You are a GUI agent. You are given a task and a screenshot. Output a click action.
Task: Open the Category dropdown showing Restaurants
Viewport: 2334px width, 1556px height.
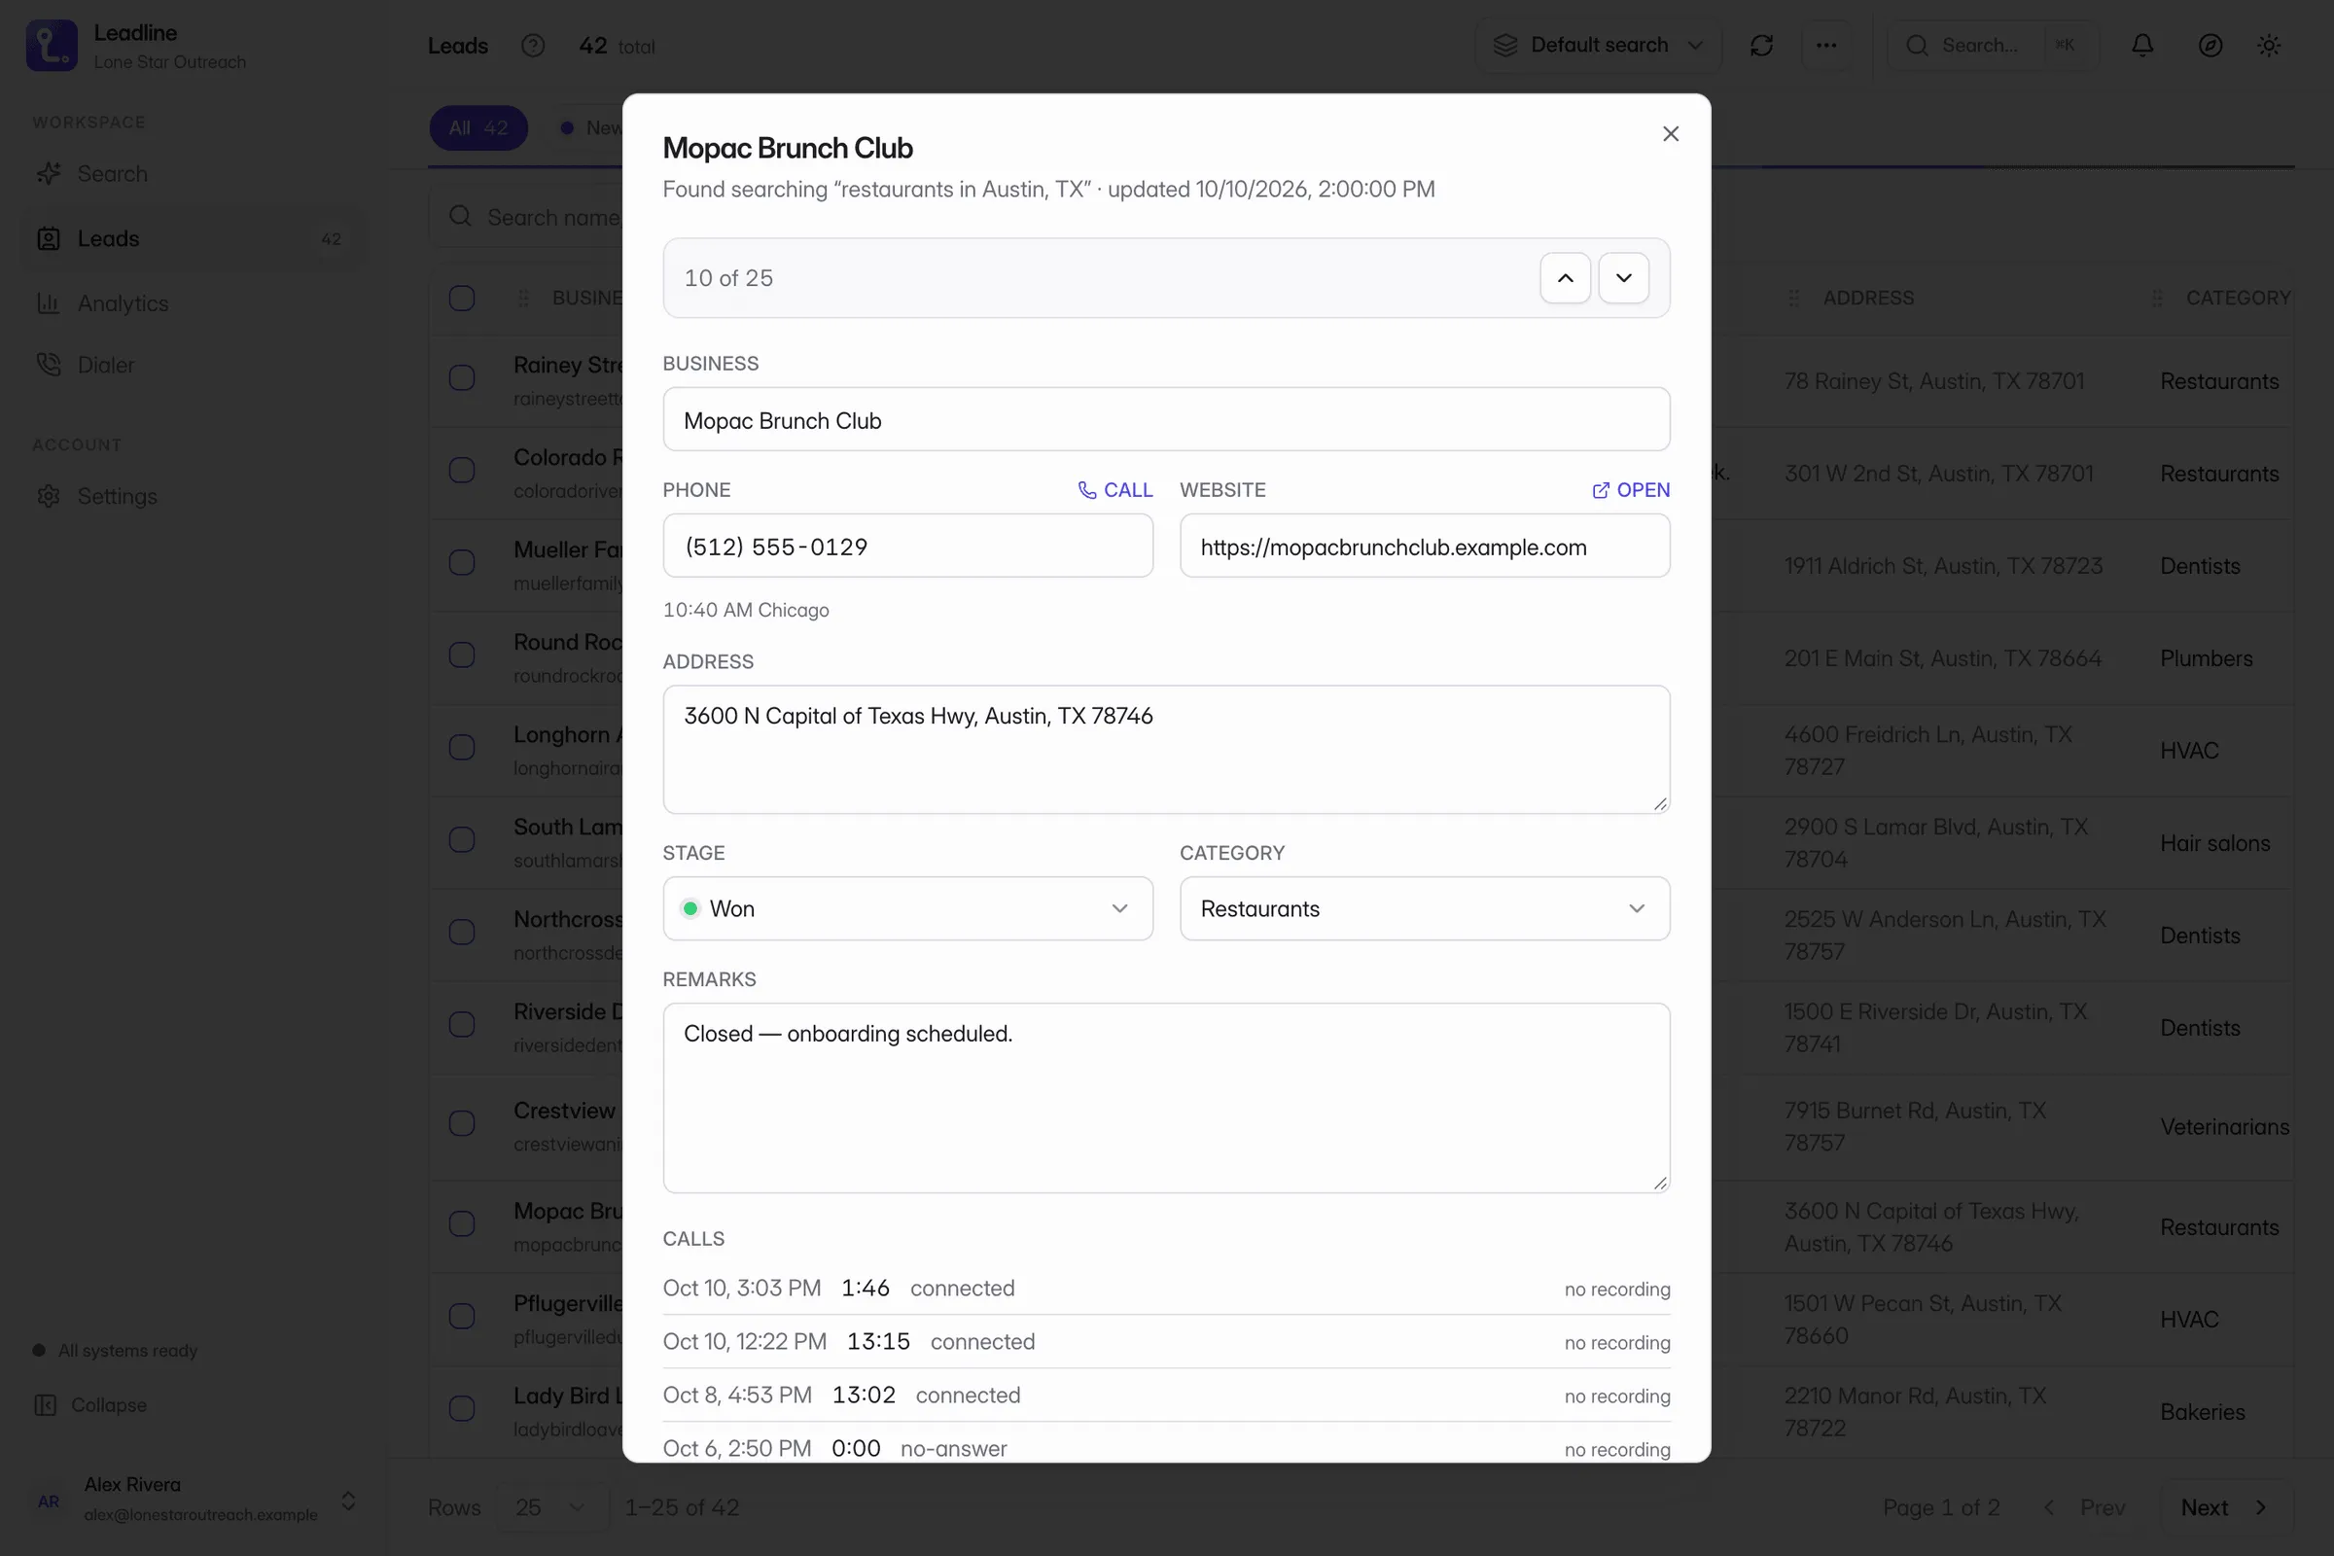pos(1424,908)
